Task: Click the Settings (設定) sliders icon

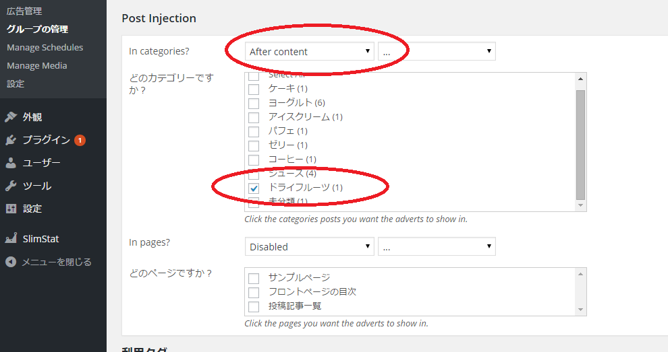Action: pyautogui.click(x=11, y=209)
